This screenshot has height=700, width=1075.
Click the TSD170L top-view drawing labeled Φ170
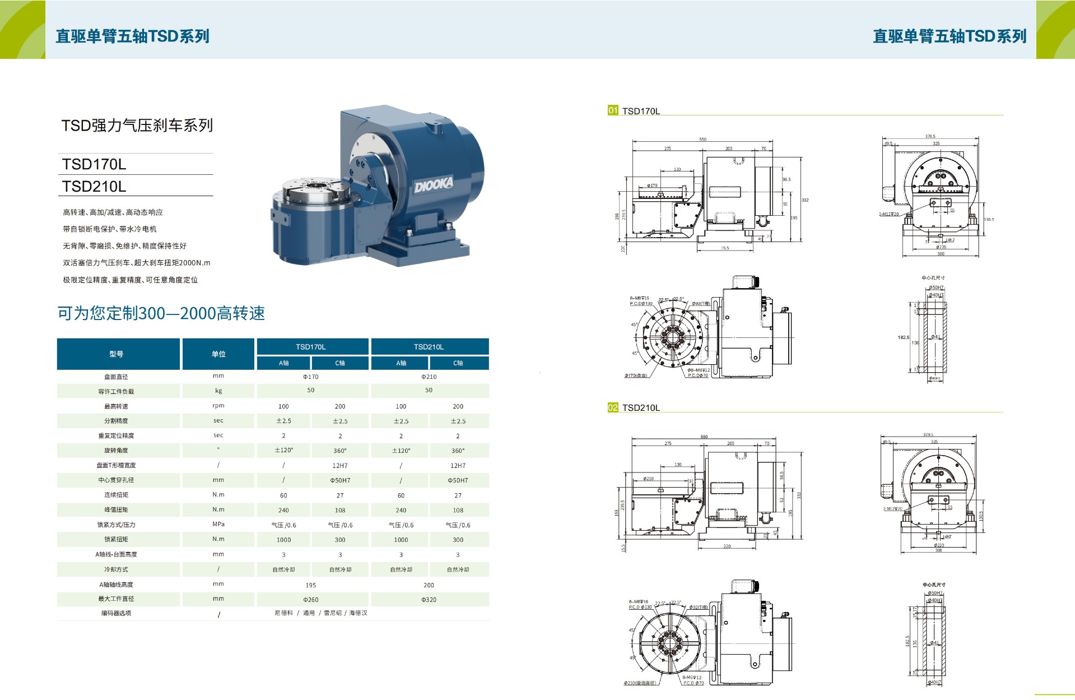point(710,327)
